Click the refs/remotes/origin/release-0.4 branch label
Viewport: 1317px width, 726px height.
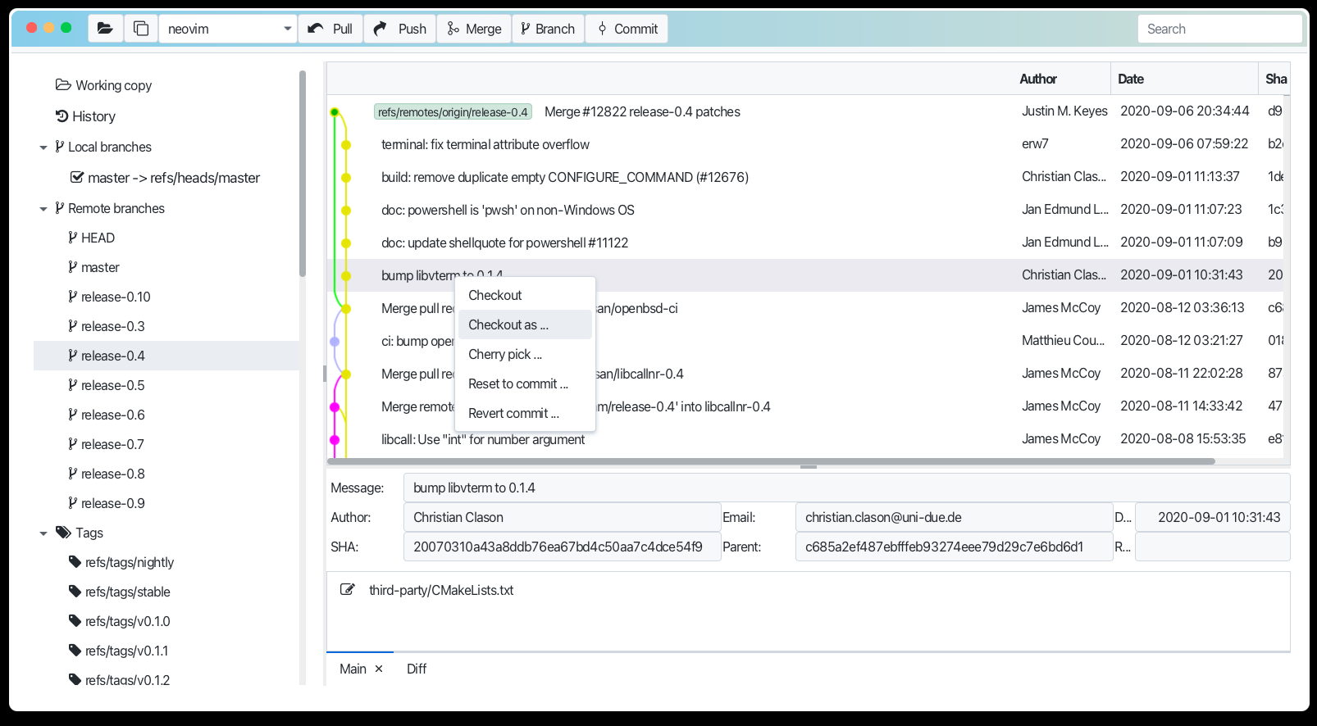[453, 112]
